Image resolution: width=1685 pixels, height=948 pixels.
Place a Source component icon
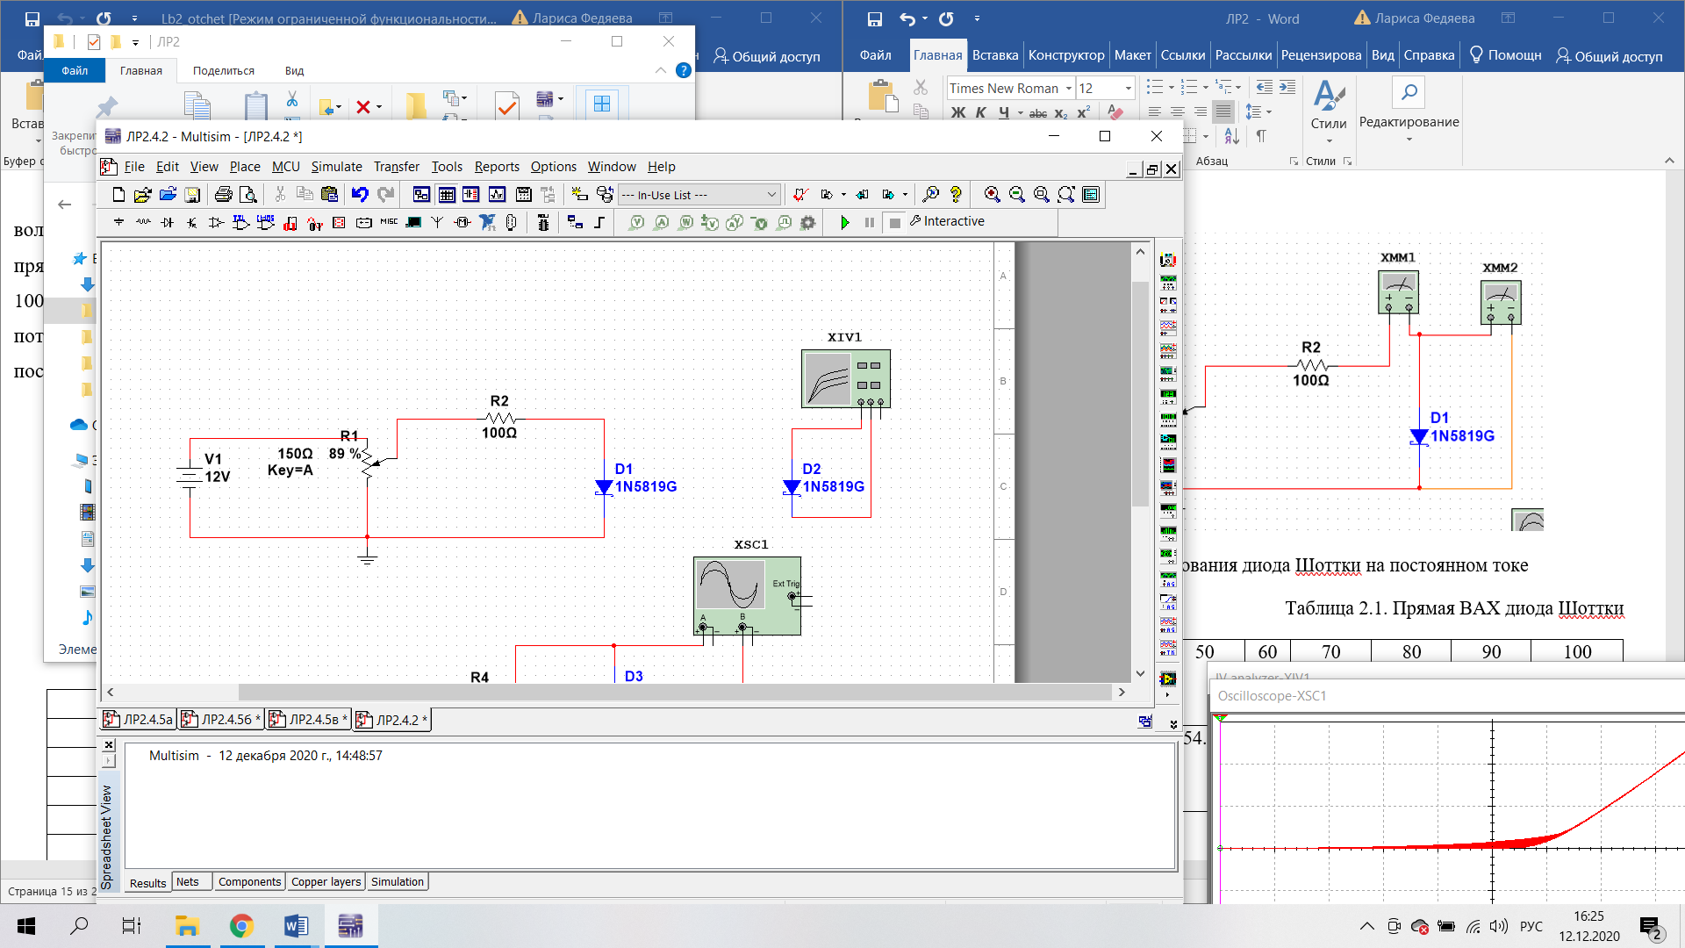[118, 222]
